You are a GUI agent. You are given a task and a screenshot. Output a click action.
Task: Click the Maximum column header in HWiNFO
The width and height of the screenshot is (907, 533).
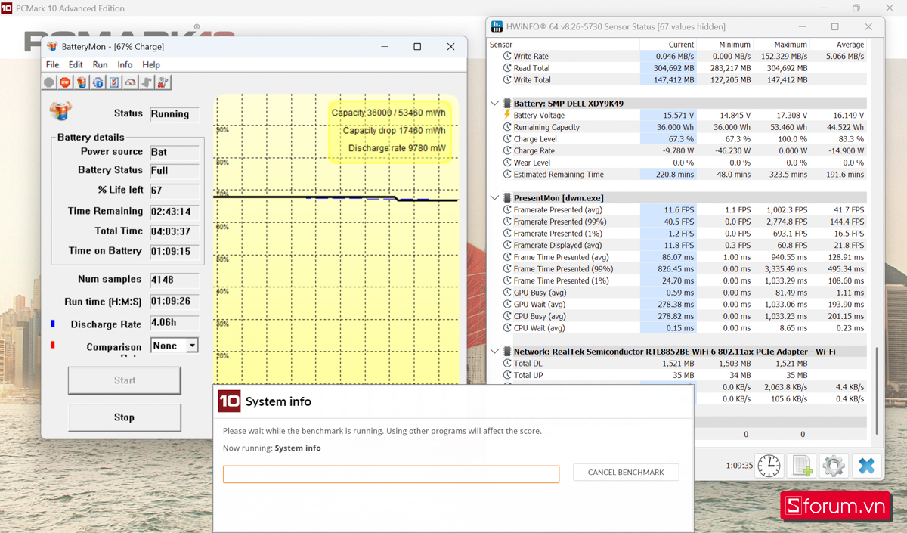click(x=791, y=45)
